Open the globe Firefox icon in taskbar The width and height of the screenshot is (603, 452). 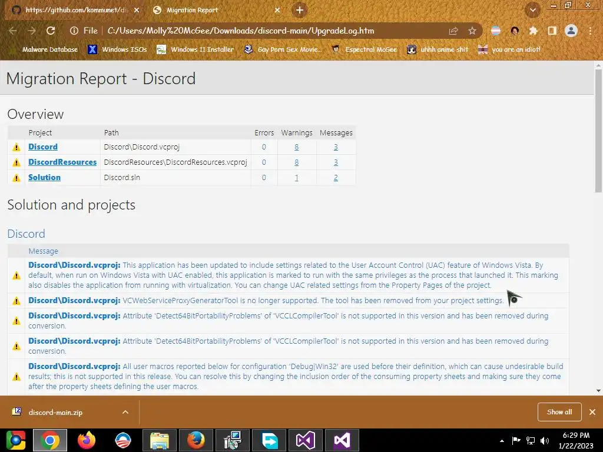click(x=196, y=440)
